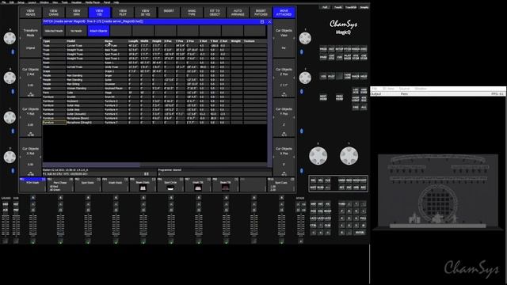
Task: Select the Keyboard Player name cell
Action: pyautogui.click(x=116, y=88)
